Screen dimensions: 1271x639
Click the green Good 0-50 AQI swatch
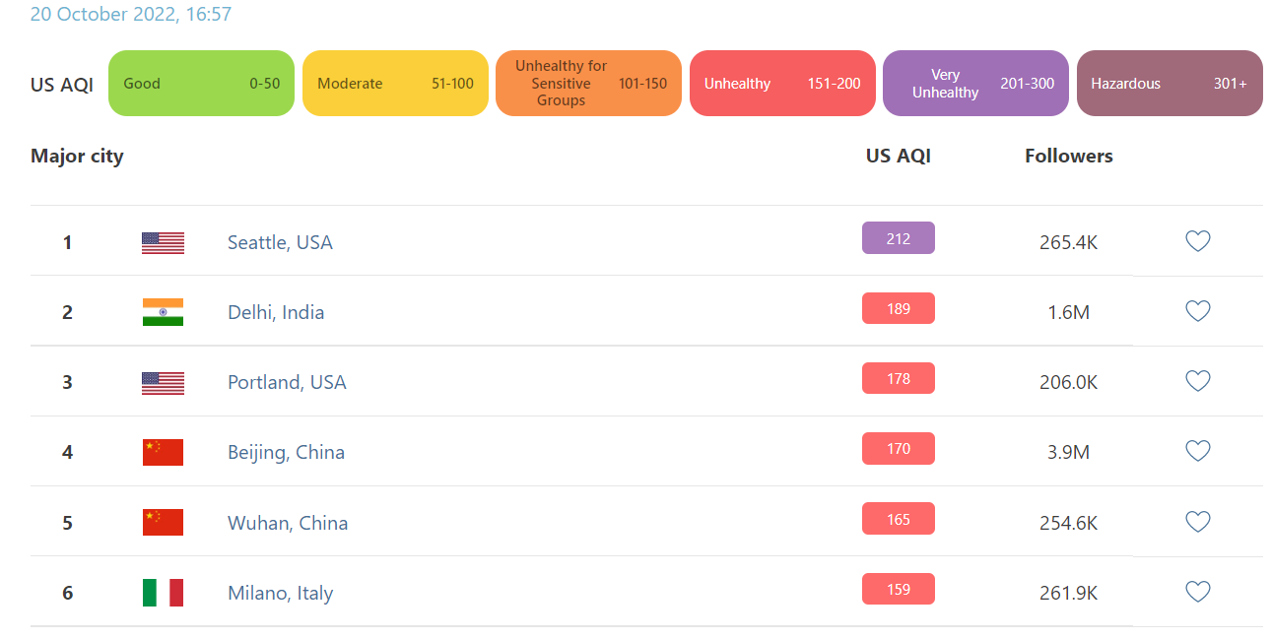coord(201,84)
